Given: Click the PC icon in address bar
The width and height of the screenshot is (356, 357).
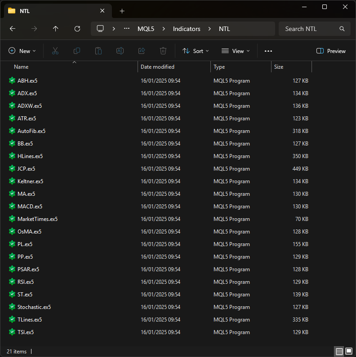Looking at the screenshot, I should (x=100, y=29).
